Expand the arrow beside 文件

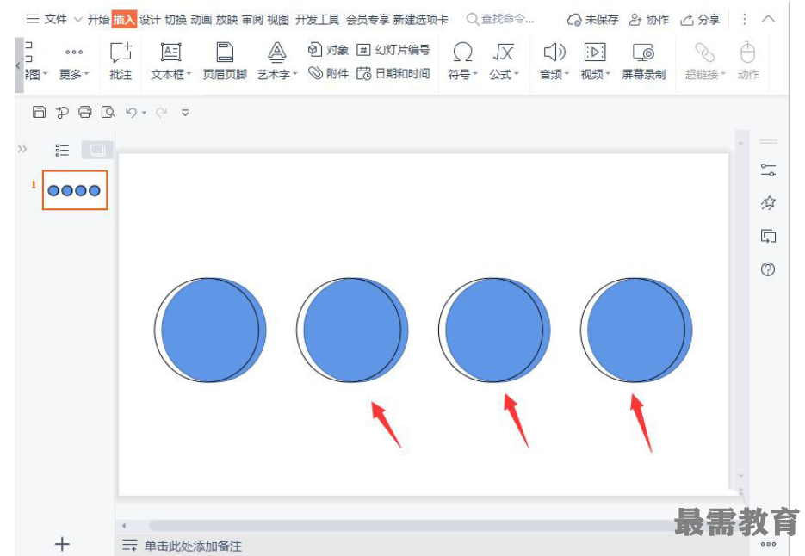[x=78, y=20]
